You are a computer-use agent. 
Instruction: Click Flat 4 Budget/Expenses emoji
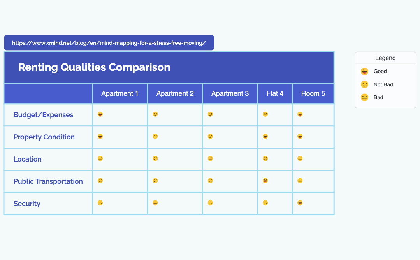pos(265,114)
